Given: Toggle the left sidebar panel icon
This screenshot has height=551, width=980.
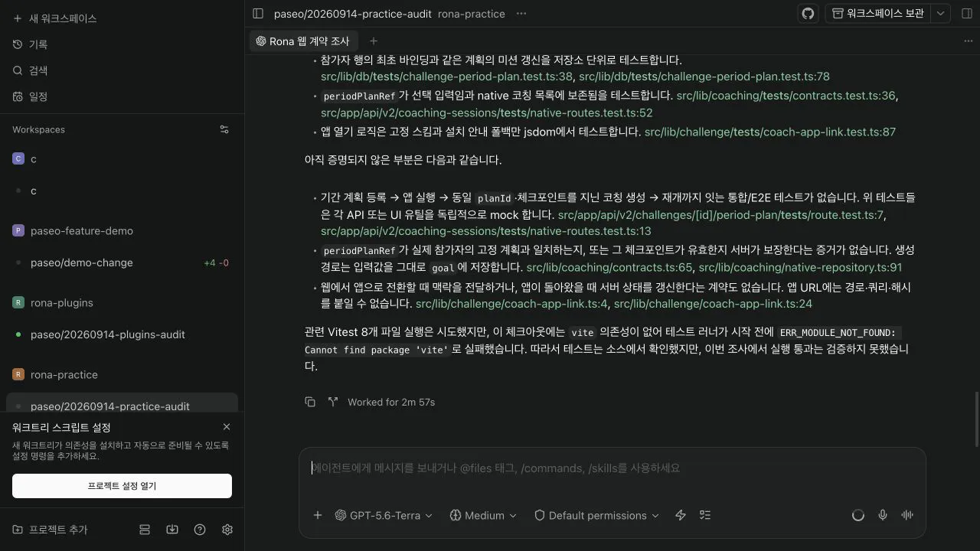Looking at the screenshot, I should (x=258, y=14).
